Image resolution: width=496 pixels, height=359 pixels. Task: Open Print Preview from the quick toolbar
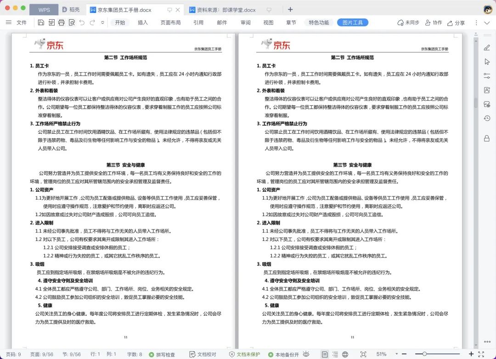pyautogui.click(x=72, y=23)
